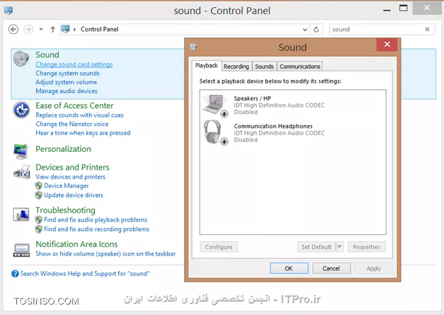Click the Devices and Printers icon

click(x=22, y=172)
